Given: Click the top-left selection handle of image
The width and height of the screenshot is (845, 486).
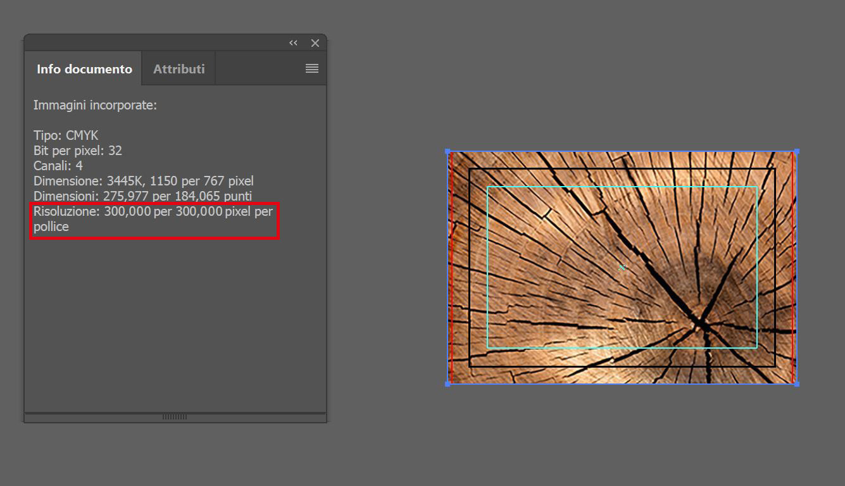Looking at the screenshot, I should pos(448,152).
